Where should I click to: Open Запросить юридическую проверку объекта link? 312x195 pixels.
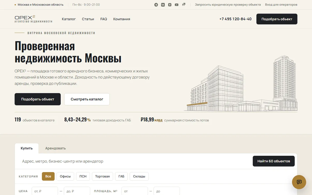pyautogui.click(x=228, y=5)
